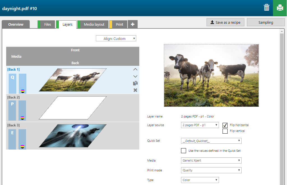Open the Align: Custom dropdown
The image size is (287, 185).
[x=116, y=39]
